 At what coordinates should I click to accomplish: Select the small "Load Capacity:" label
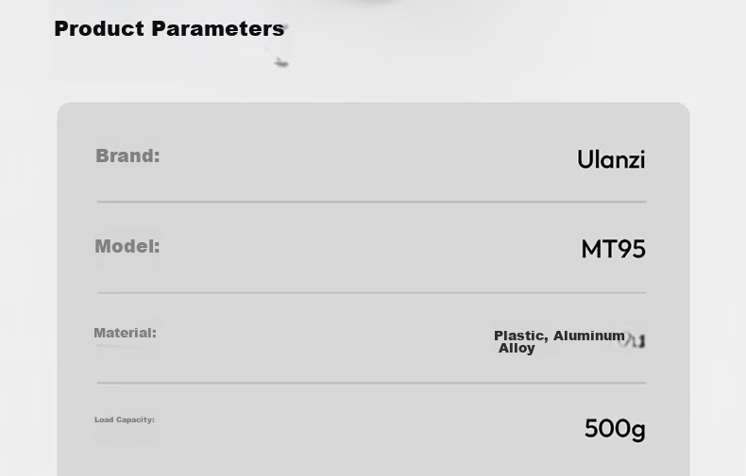click(125, 419)
